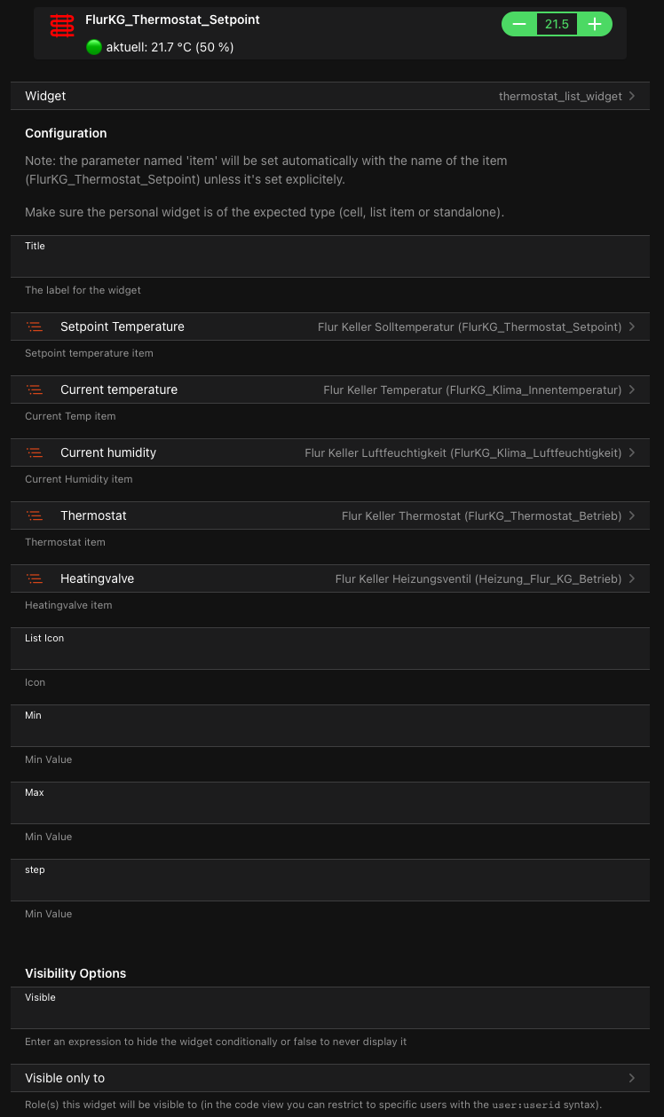The height and width of the screenshot is (1117, 664).
Task: Click the red heating icon beside FlurKG_Thermostat_Setpoint
Action: pyautogui.click(x=62, y=27)
